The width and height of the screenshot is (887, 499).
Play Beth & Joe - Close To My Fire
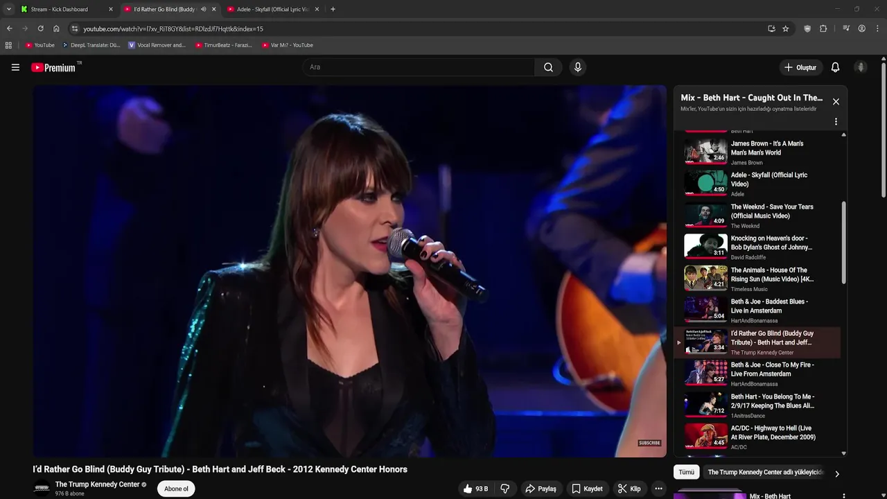point(757,374)
